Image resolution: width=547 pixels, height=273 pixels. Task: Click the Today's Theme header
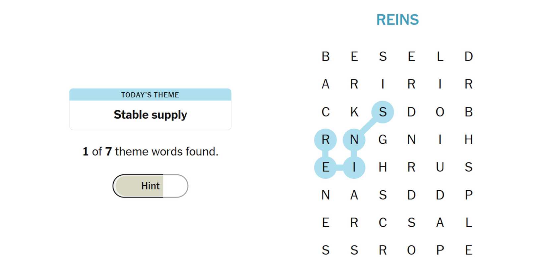click(150, 95)
